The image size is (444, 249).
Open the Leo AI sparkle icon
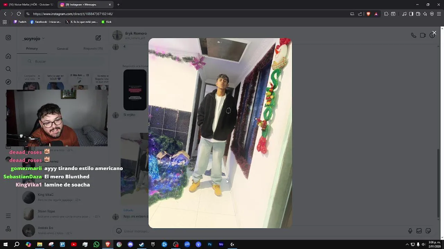[x=425, y=14]
